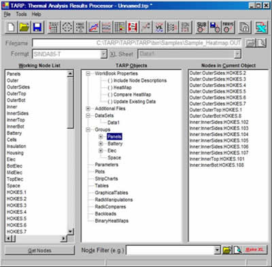The width and height of the screenshot is (272, 267).
Task: Click the PARAMS toolbar icon
Action: [x=228, y=27]
